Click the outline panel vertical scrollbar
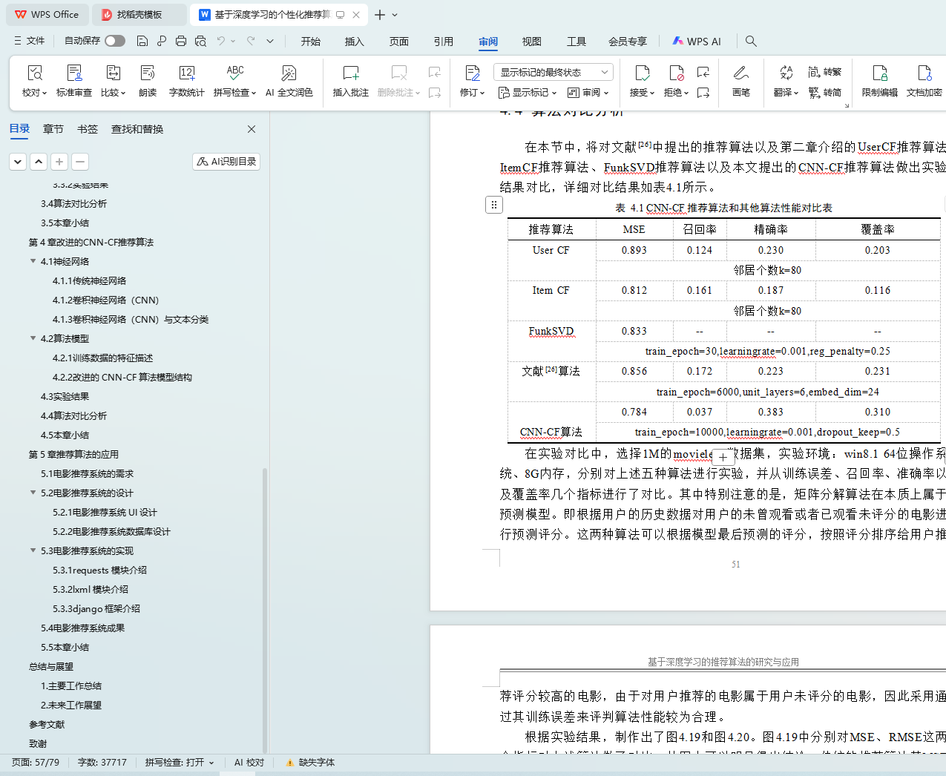This screenshot has width=946, height=776. tap(265, 608)
